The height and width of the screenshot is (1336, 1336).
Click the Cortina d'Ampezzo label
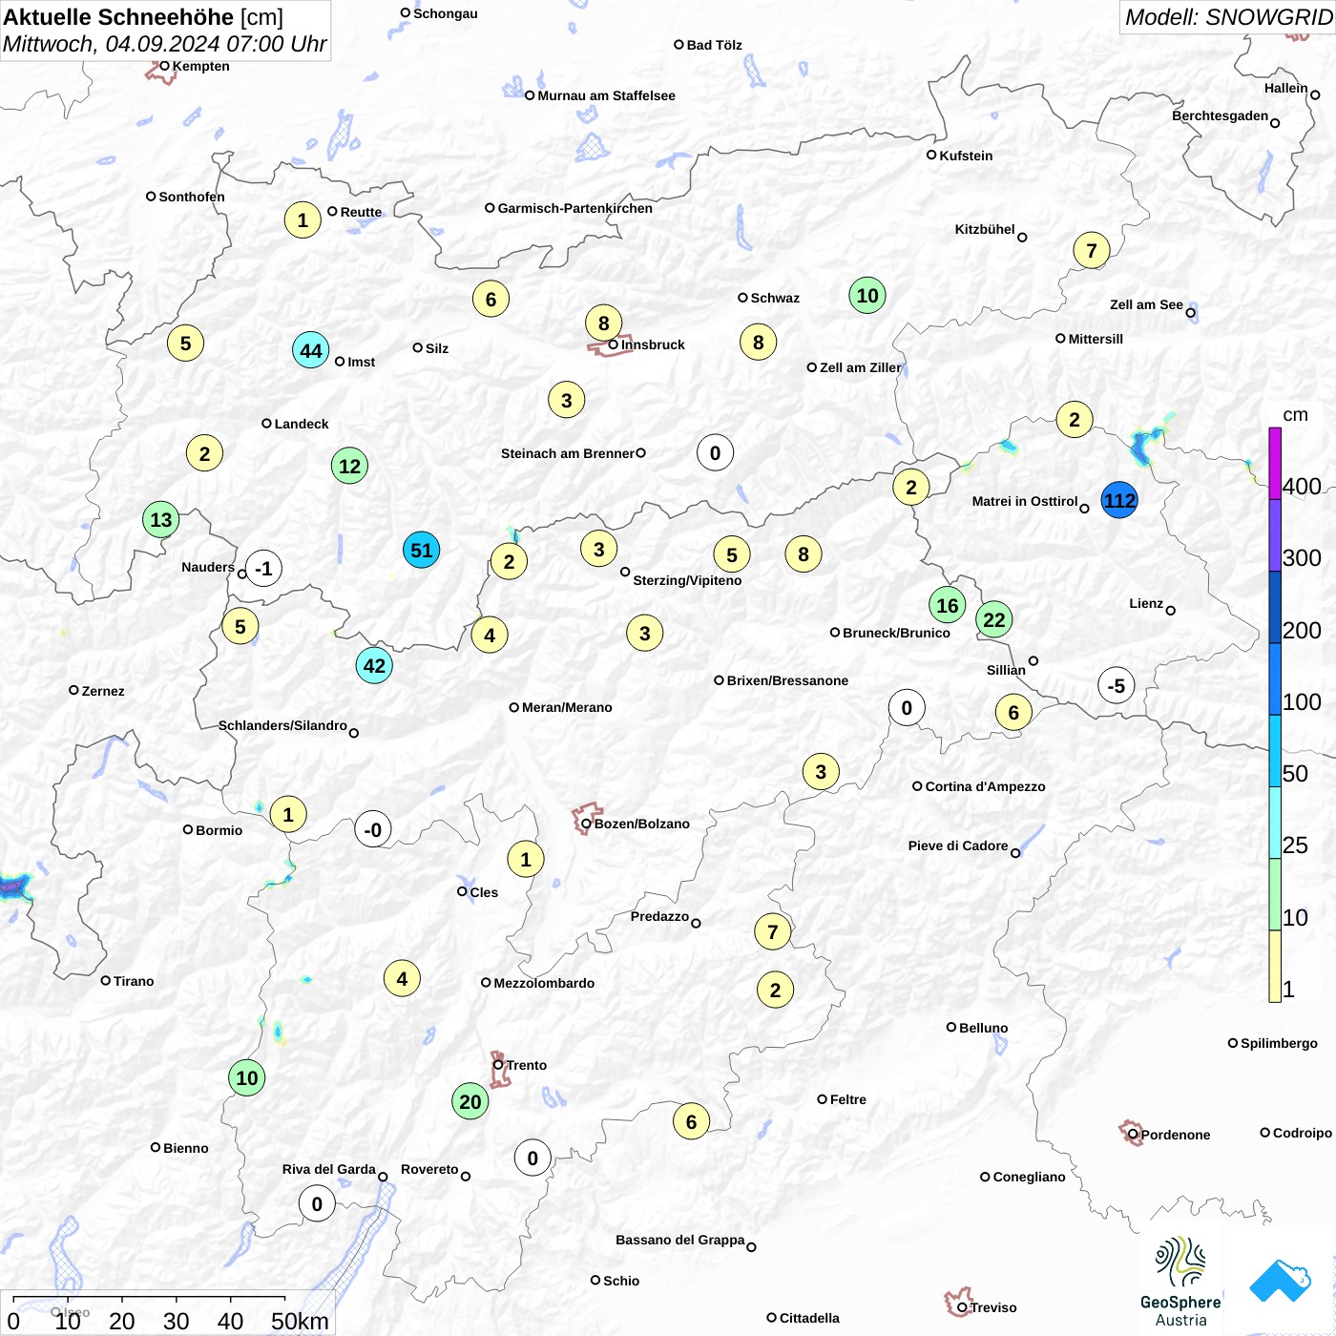click(x=985, y=786)
